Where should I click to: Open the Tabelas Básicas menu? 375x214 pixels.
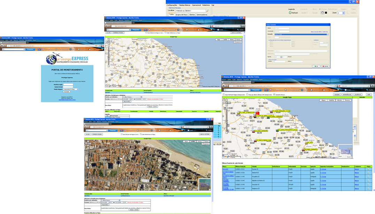185,5
